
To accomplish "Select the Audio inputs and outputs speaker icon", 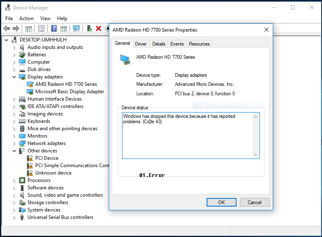I will click(22, 47).
